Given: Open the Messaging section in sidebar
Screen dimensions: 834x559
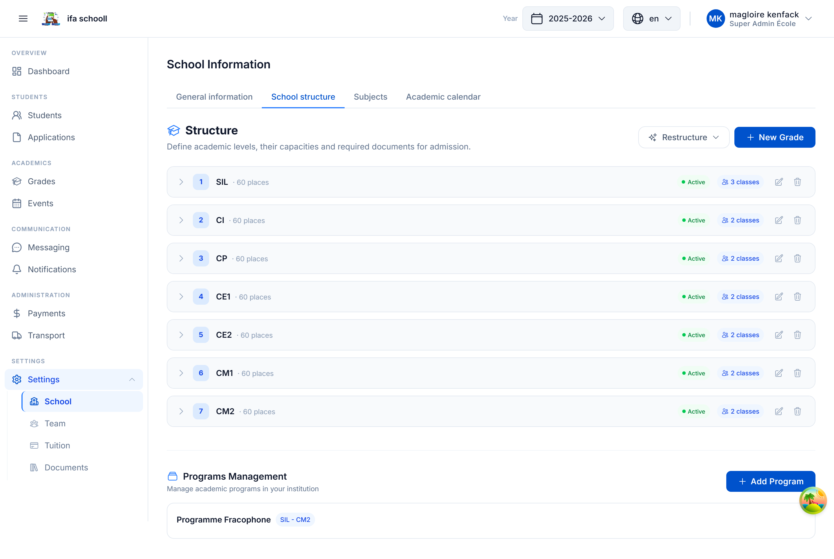Looking at the screenshot, I should click(48, 247).
